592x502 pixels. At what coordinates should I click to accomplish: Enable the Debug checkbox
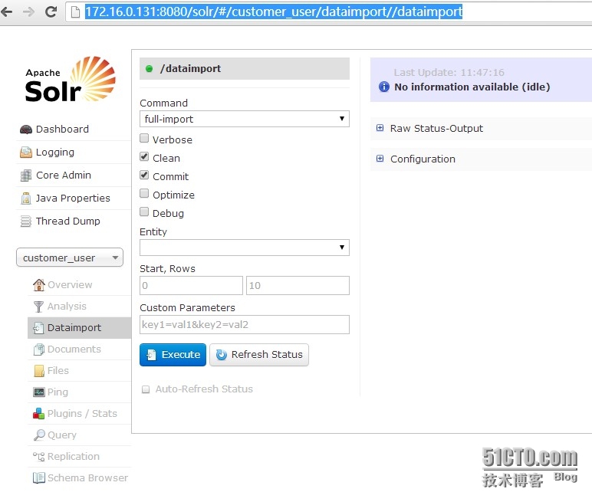tap(144, 212)
